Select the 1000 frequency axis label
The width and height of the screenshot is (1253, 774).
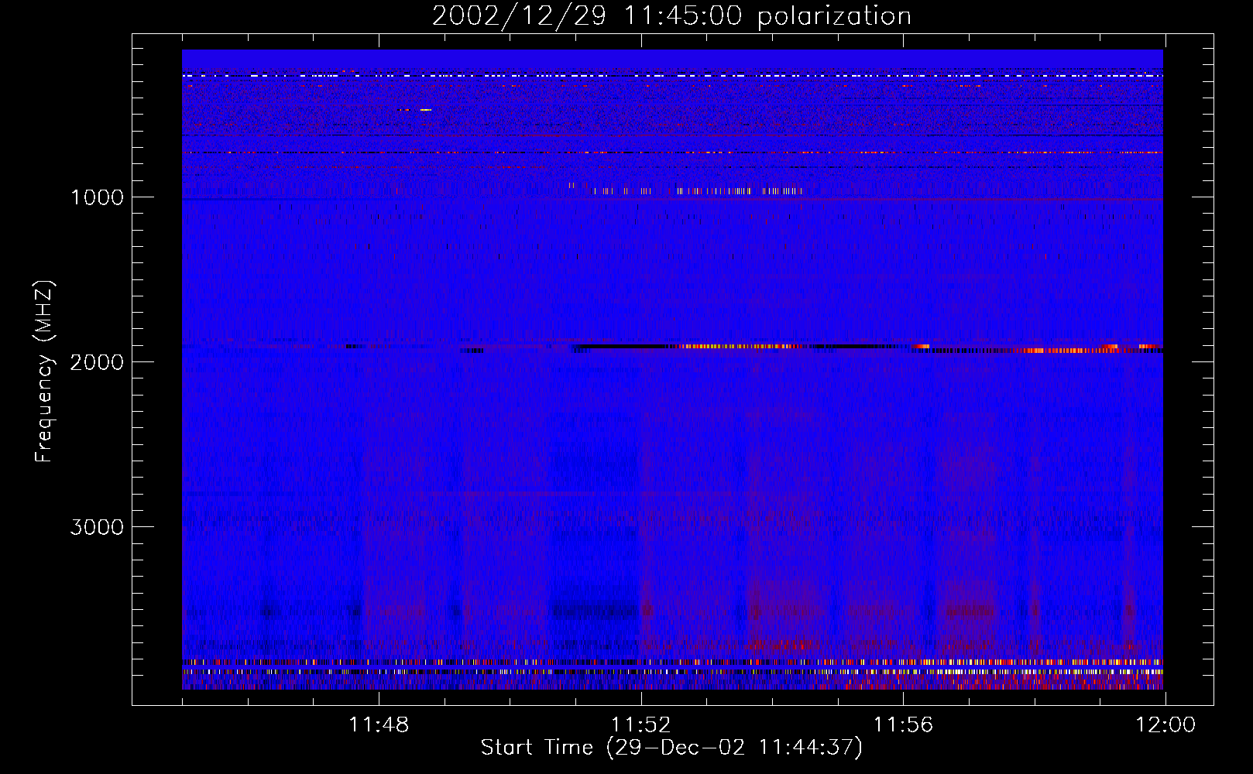pos(97,197)
